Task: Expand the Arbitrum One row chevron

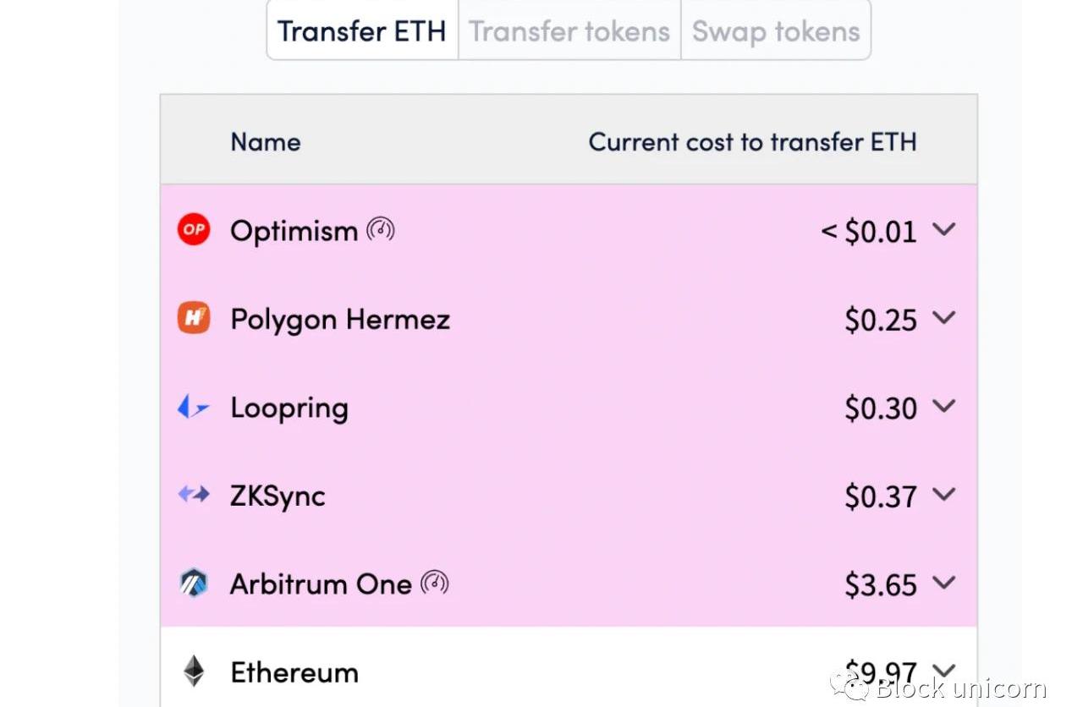Action: point(943,583)
